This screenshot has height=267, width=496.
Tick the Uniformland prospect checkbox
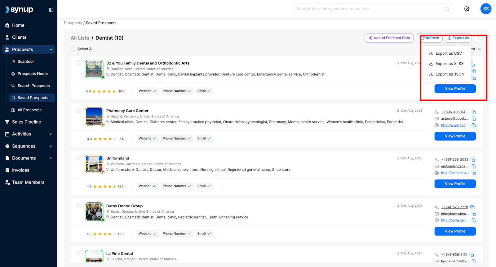(x=78, y=158)
